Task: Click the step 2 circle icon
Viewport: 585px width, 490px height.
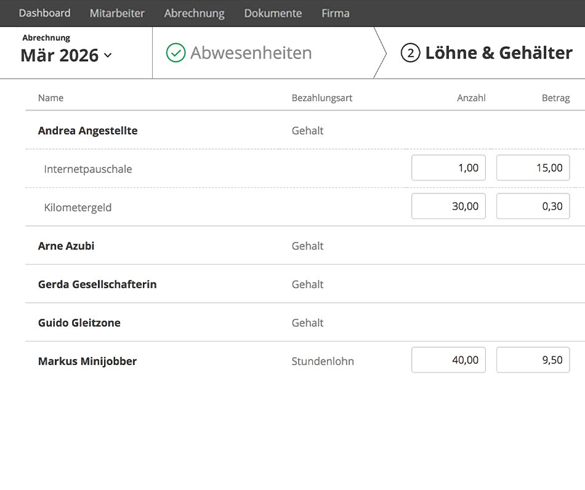Action: [x=410, y=54]
